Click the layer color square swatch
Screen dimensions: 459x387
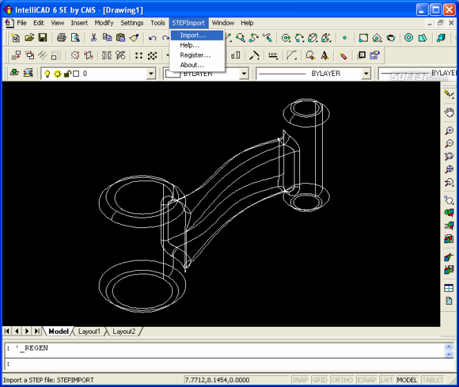(76, 74)
